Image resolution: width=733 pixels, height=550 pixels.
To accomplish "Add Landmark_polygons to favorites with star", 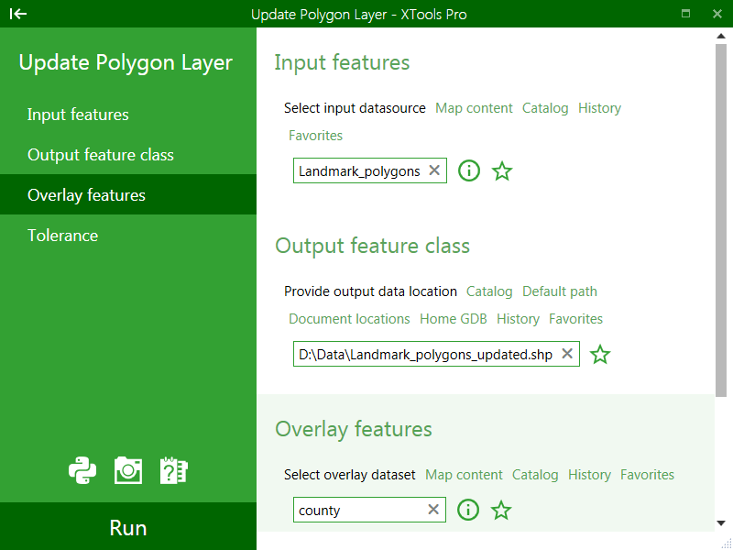I will tap(502, 171).
